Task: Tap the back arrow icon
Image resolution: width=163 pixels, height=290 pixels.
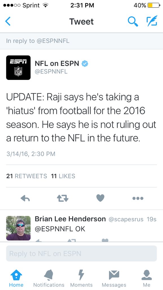Action: coord(8,21)
